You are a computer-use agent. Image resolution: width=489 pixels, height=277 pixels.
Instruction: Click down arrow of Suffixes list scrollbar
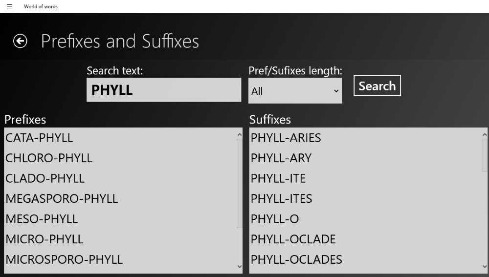(484, 266)
